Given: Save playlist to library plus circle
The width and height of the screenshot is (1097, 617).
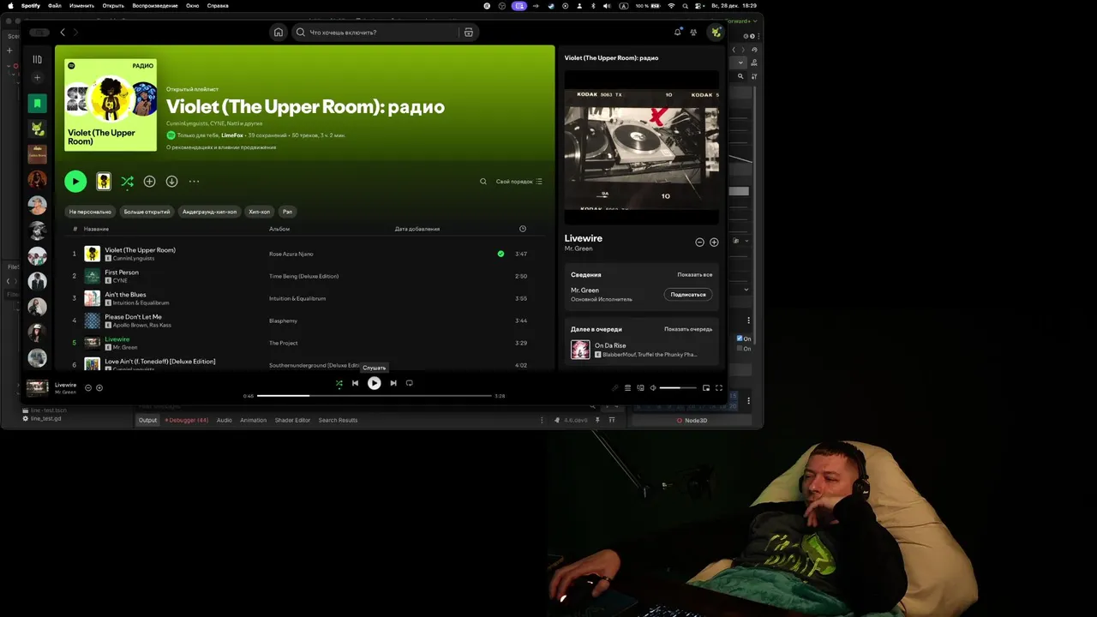Looking at the screenshot, I should coord(149,182).
